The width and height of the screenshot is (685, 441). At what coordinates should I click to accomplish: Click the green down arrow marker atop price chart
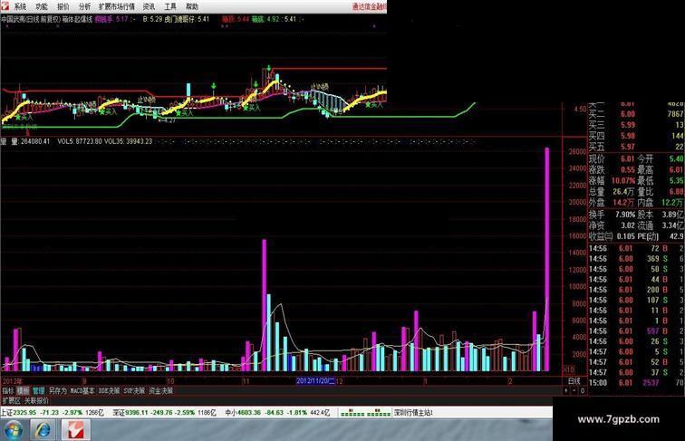pos(269,68)
